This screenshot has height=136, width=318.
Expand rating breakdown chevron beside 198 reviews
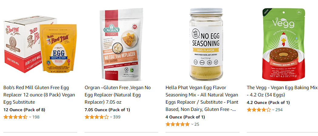[x=30, y=117]
